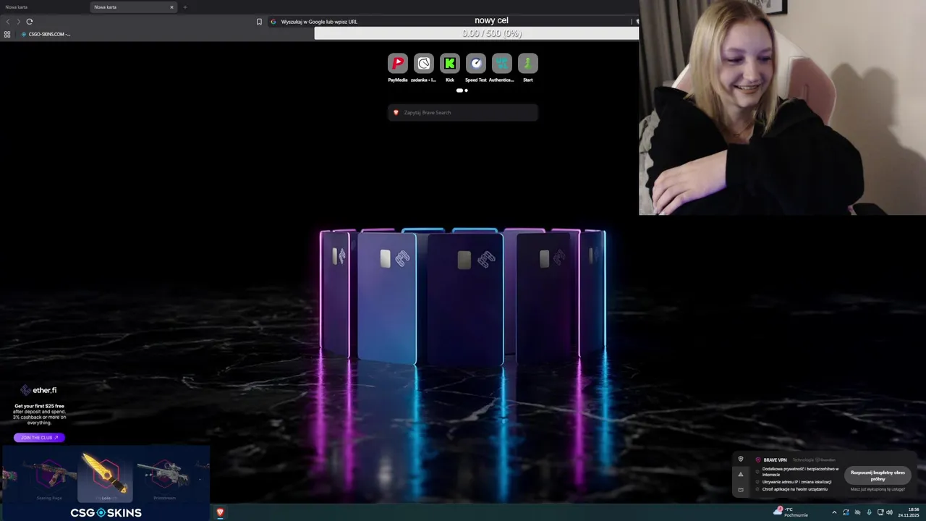Click the nowy cel goal progress bar

coord(477,33)
